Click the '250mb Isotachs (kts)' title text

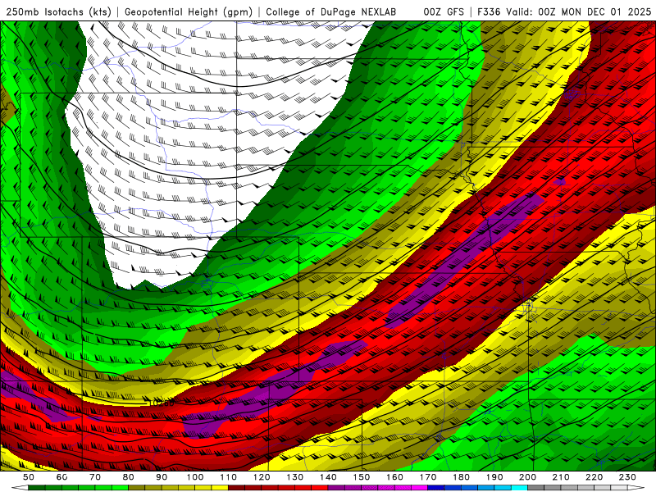click(58, 11)
